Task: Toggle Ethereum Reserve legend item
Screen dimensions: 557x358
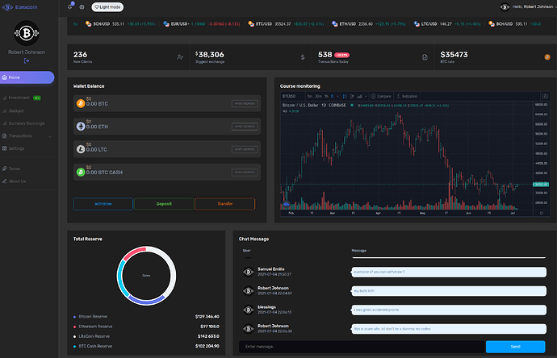Action: [x=93, y=327]
